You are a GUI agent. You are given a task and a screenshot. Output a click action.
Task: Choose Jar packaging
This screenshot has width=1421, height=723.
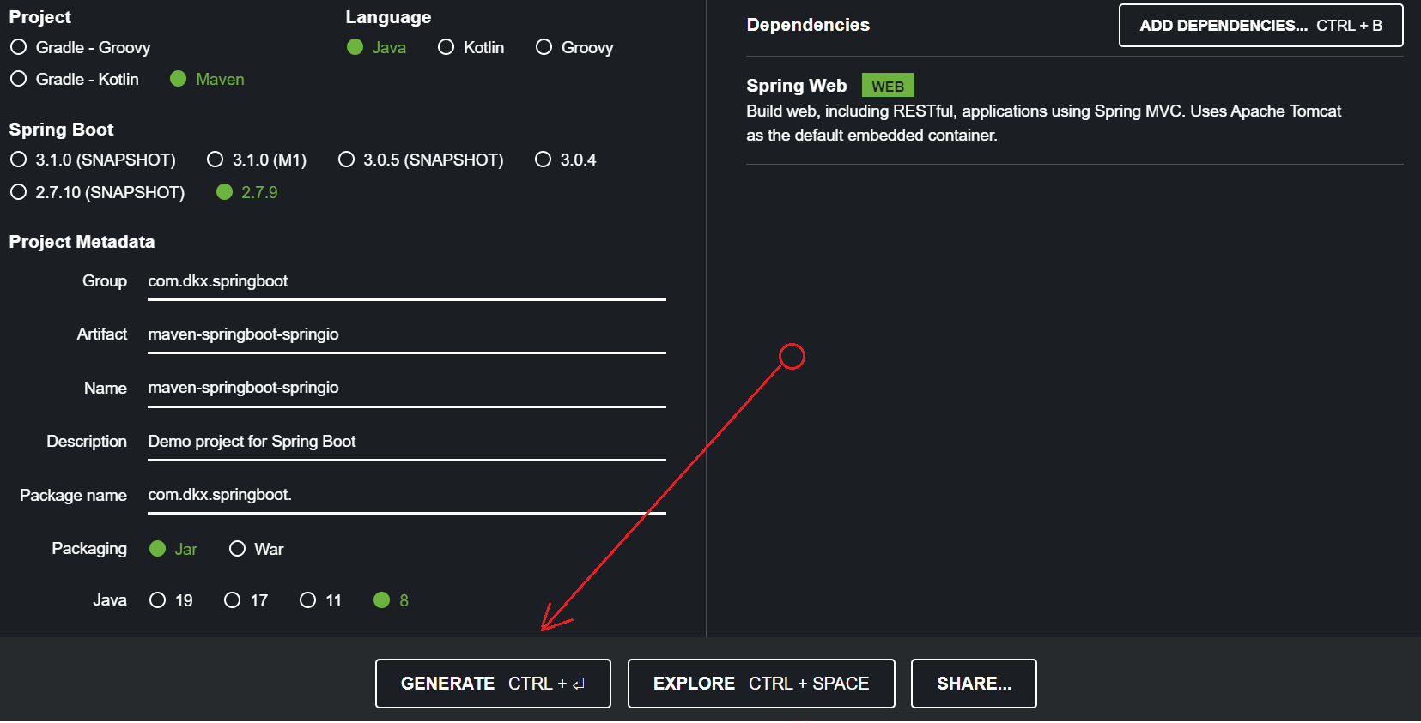coord(173,549)
